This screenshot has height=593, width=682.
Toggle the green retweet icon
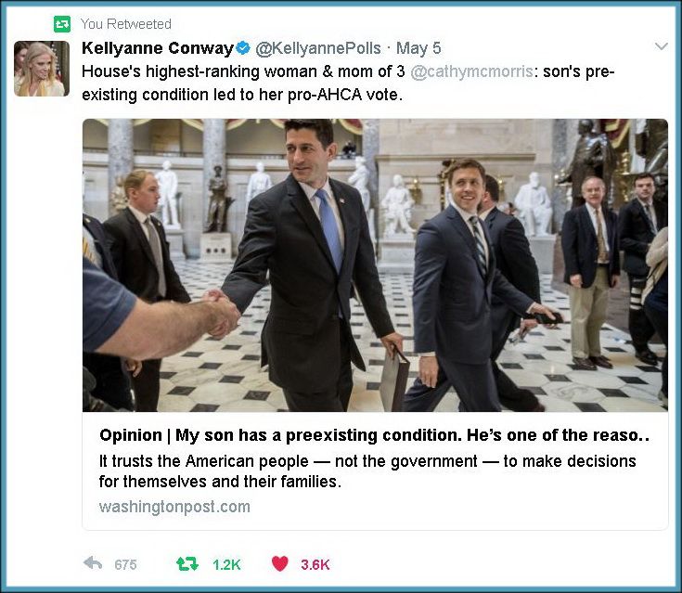[x=187, y=564]
